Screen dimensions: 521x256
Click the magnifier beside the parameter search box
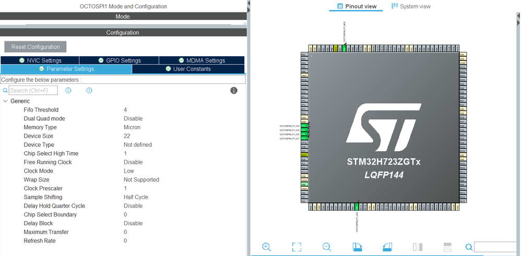coord(5,90)
